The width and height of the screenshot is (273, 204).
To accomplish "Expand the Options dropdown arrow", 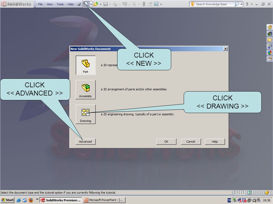I will point(161,4).
